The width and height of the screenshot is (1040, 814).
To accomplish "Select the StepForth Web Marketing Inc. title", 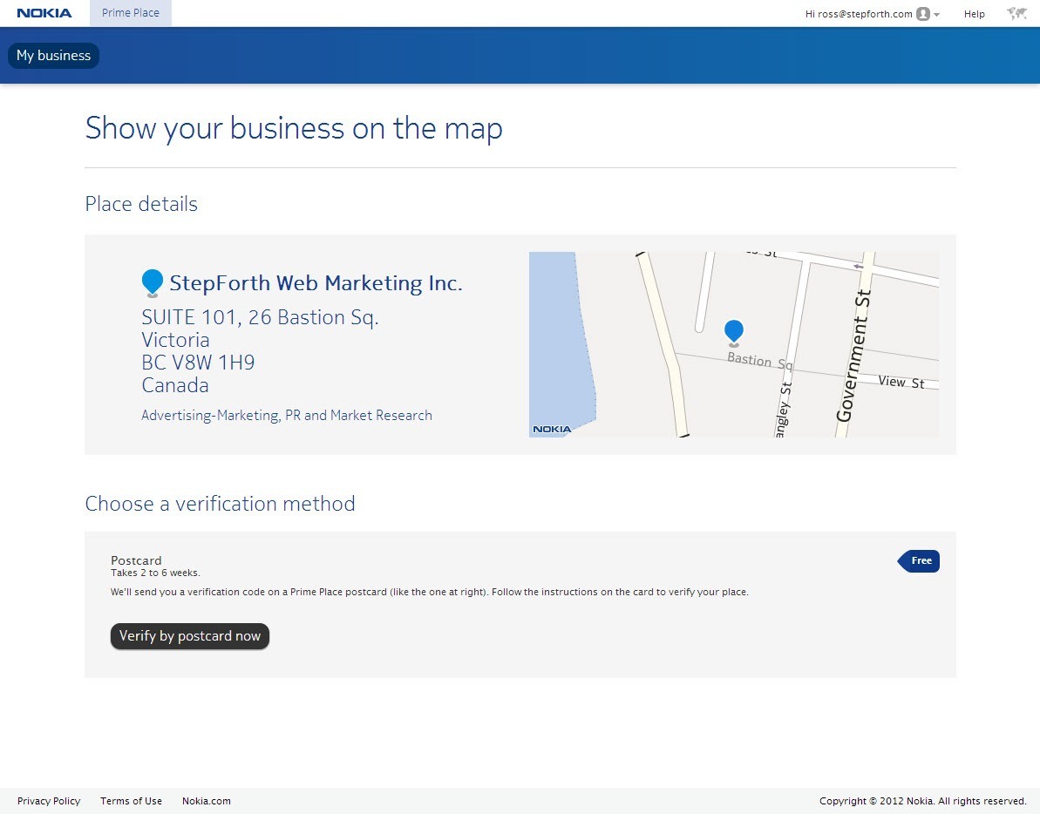I will tap(316, 283).
